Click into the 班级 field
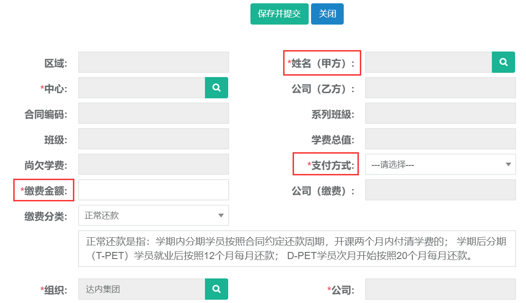 (x=153, y=139)
